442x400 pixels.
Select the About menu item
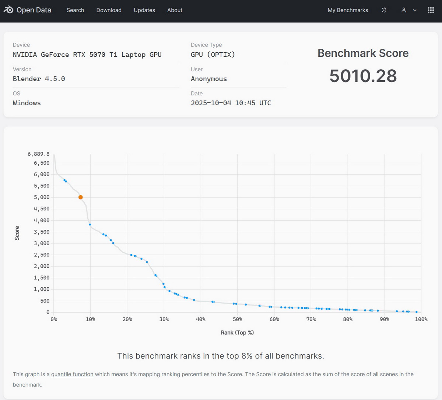coord(175,10)
